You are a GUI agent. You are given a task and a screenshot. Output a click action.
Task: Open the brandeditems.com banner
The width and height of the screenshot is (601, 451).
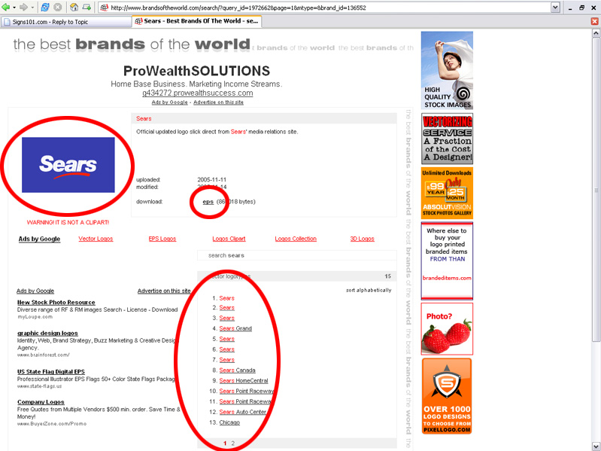click(x=447, y=261)
